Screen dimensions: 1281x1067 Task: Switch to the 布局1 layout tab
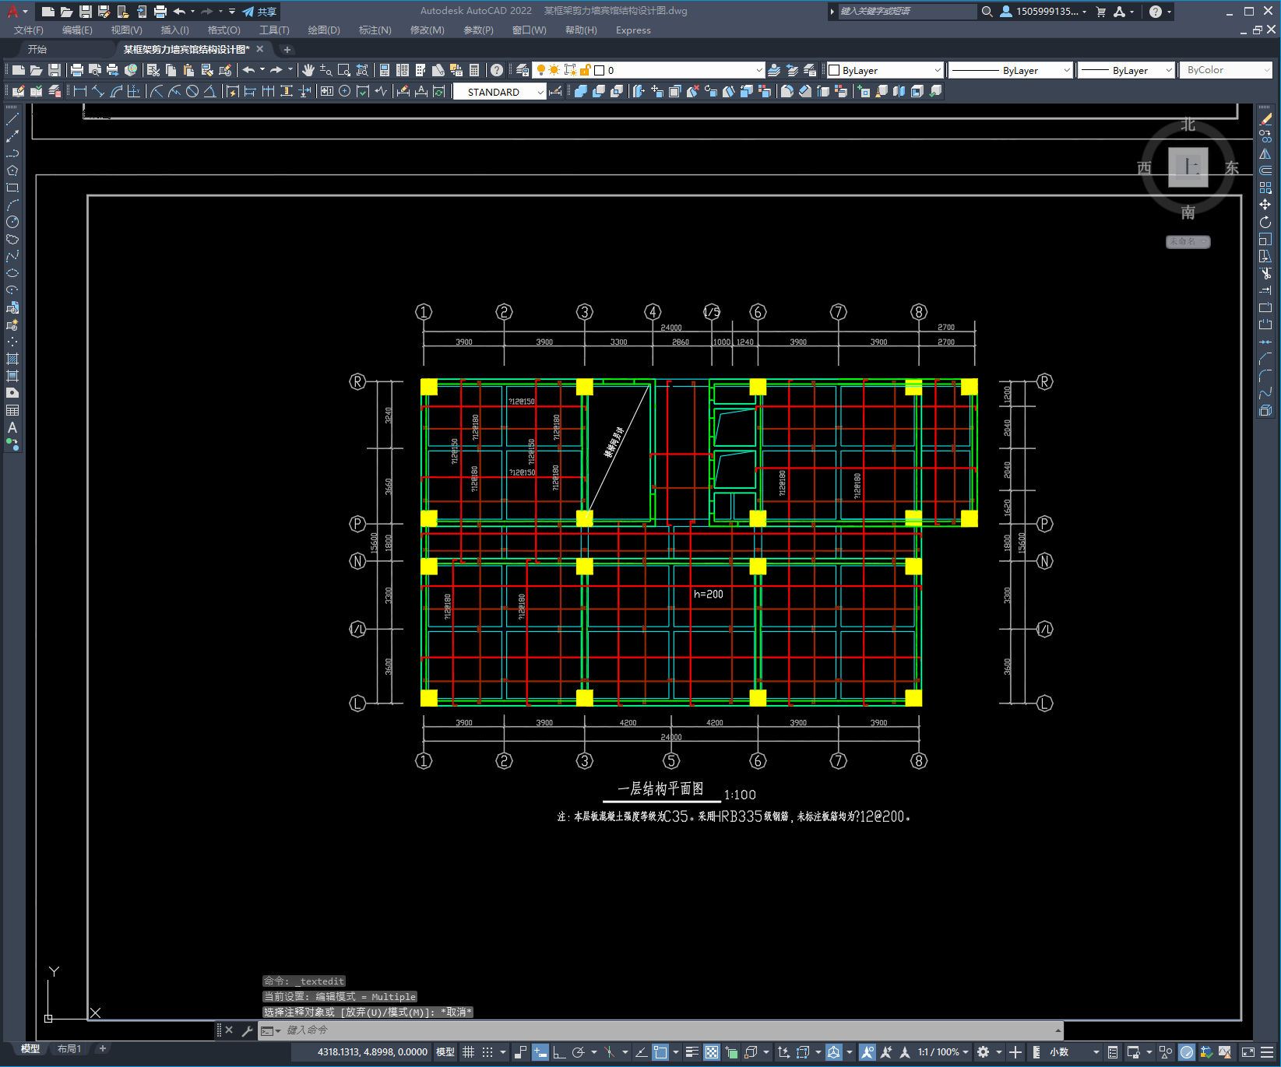click(x=69, y=1049)
